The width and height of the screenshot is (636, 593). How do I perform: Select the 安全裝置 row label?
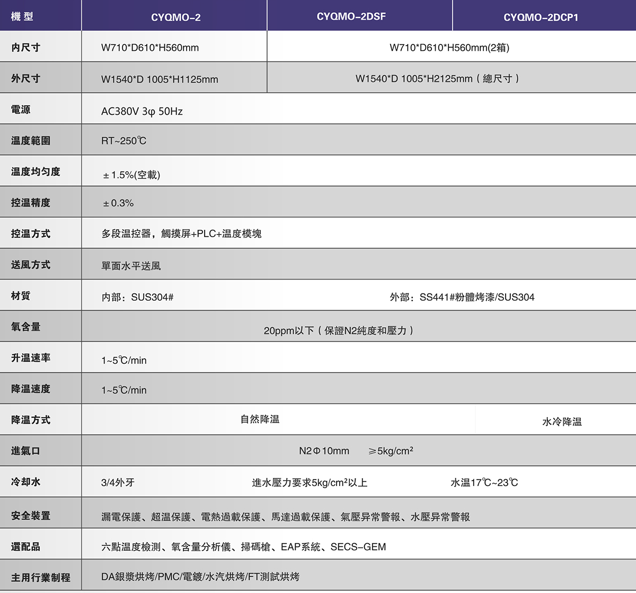pyautogui.click(x=31, y=515)
